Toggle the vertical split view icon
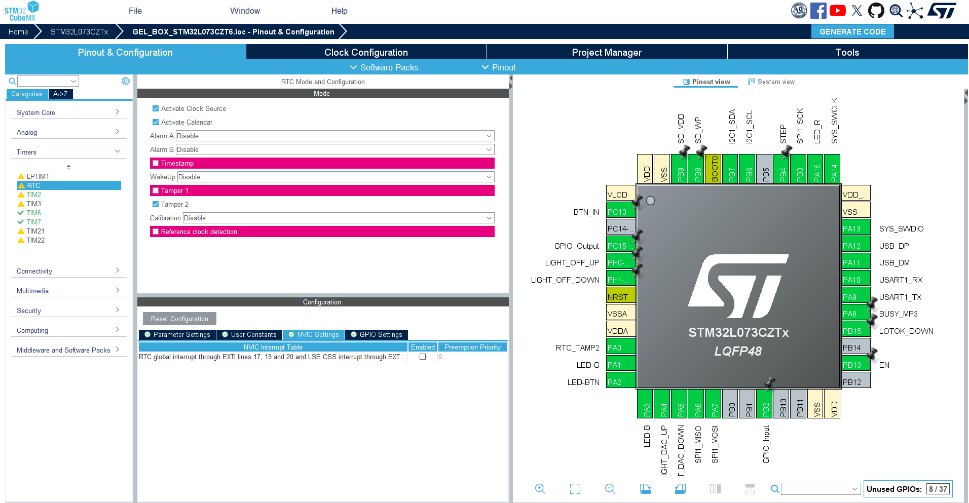This screenshot has width=969, height=503. (x=715, y=489)
